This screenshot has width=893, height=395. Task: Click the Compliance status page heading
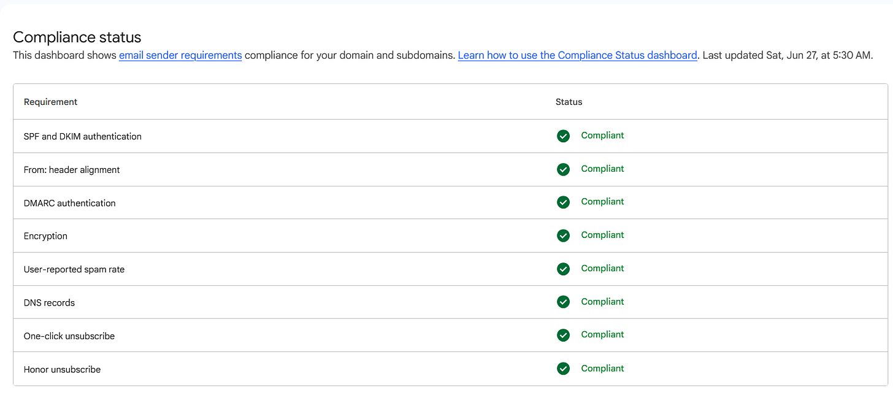pos(77,37)
